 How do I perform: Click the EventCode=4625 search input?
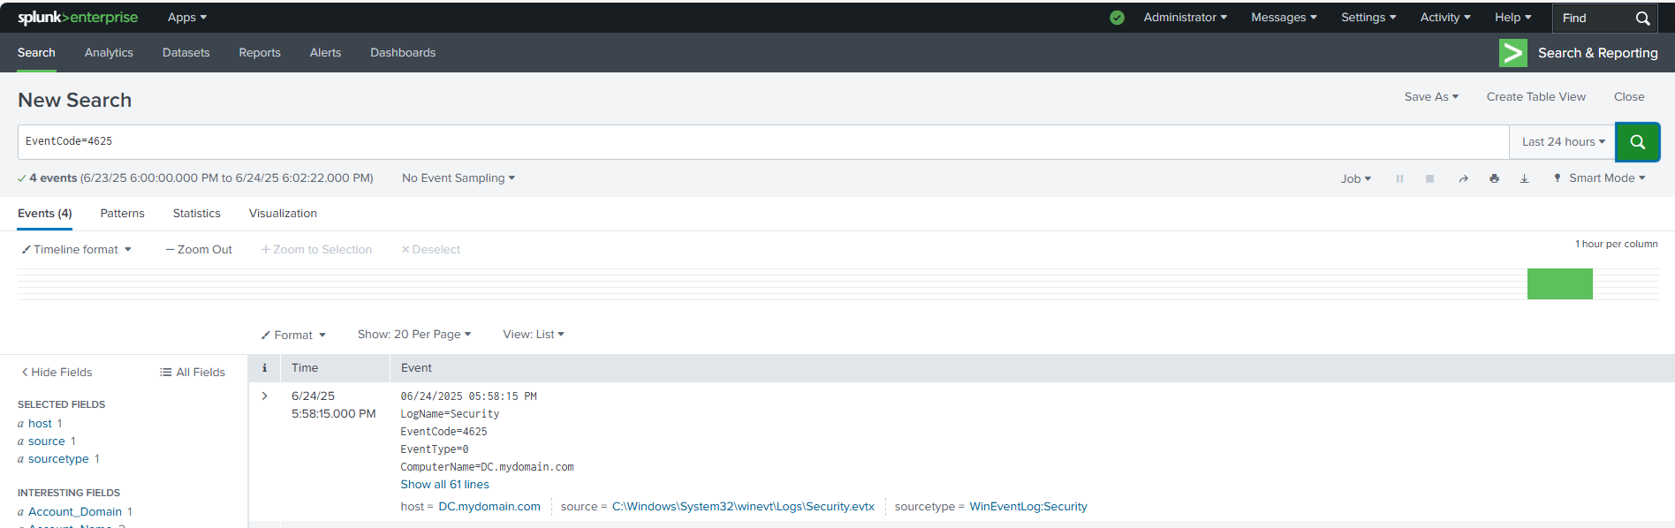(x=763, y=142)
